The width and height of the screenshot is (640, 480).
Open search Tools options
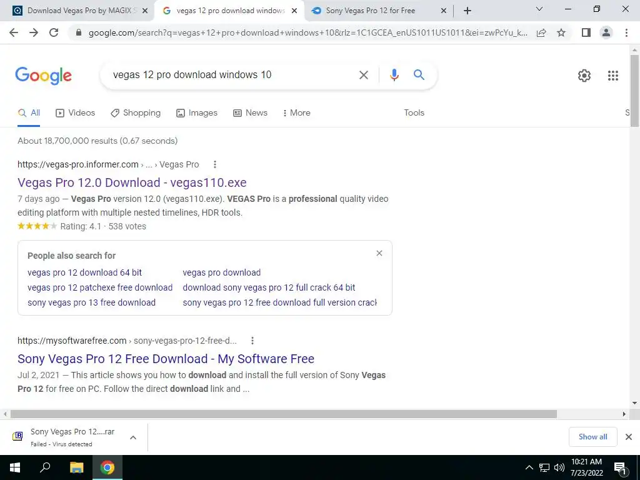pyautogui.click(x=414, y=113)
